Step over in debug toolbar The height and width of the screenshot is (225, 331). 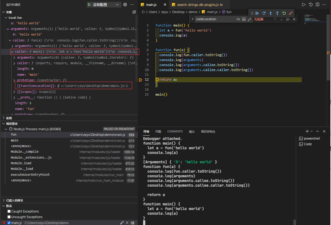264,13
